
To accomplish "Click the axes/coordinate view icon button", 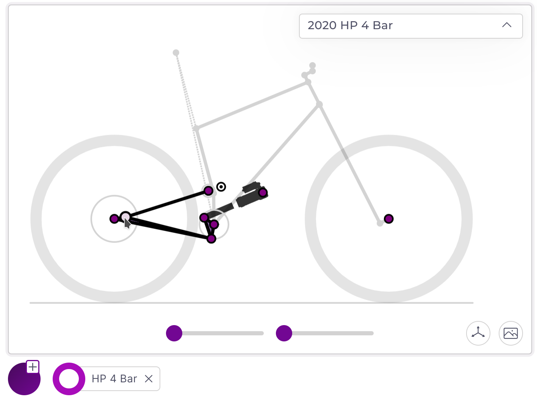I will point(478,333).
